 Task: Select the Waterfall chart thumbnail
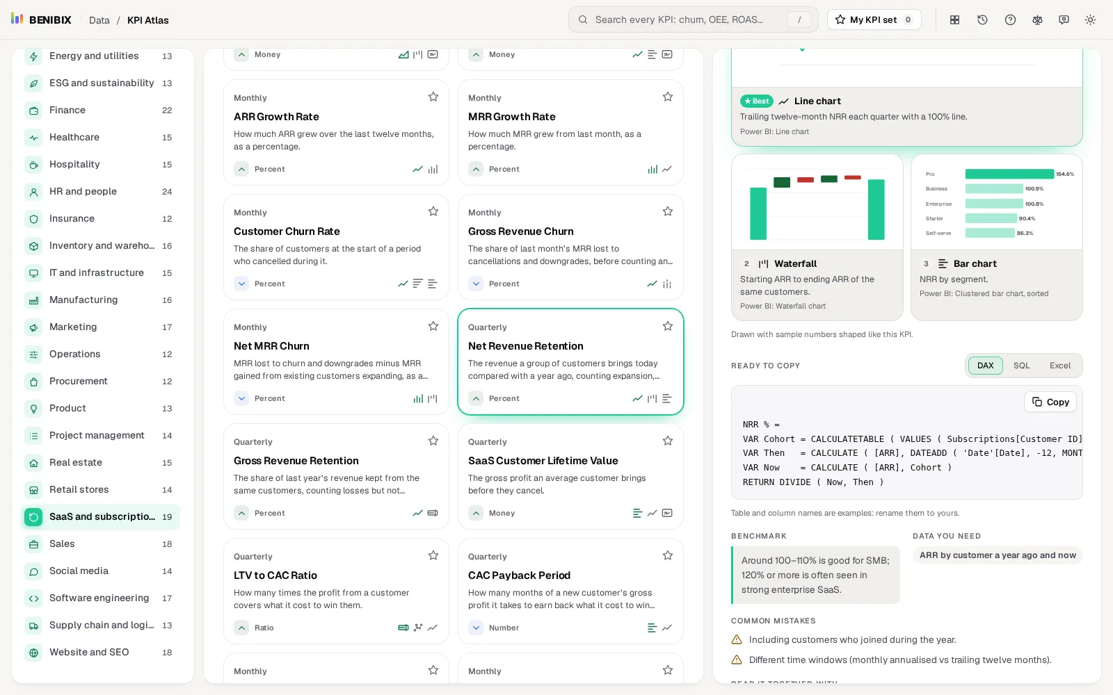(817, 238)
